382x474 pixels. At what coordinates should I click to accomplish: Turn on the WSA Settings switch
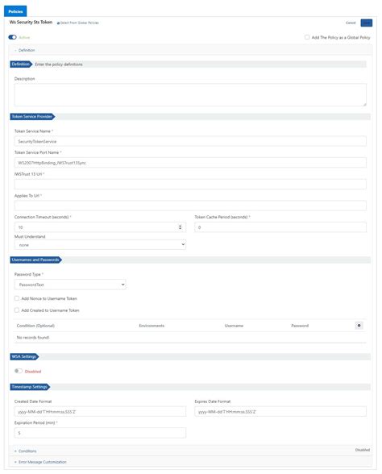click(x=19, y=371)
